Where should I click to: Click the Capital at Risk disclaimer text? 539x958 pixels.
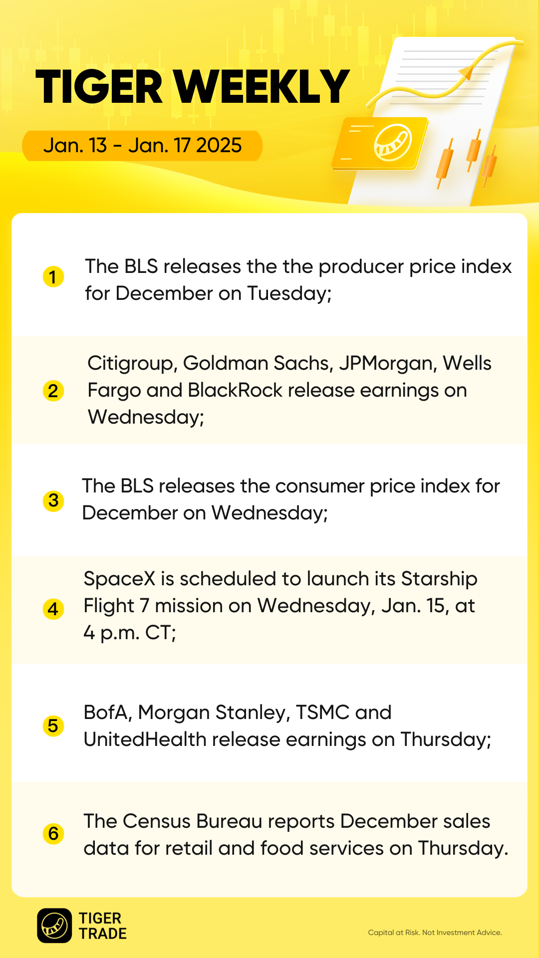coord(435,933)
